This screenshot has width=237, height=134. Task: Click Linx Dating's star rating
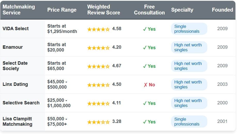[x=98, y=85]
